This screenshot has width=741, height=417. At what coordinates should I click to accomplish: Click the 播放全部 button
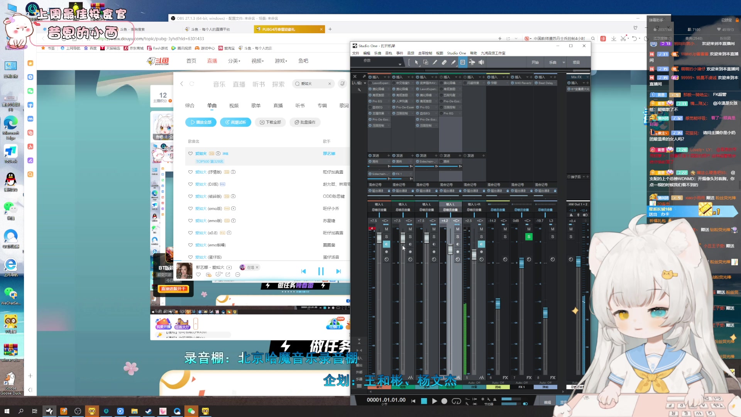201,122
